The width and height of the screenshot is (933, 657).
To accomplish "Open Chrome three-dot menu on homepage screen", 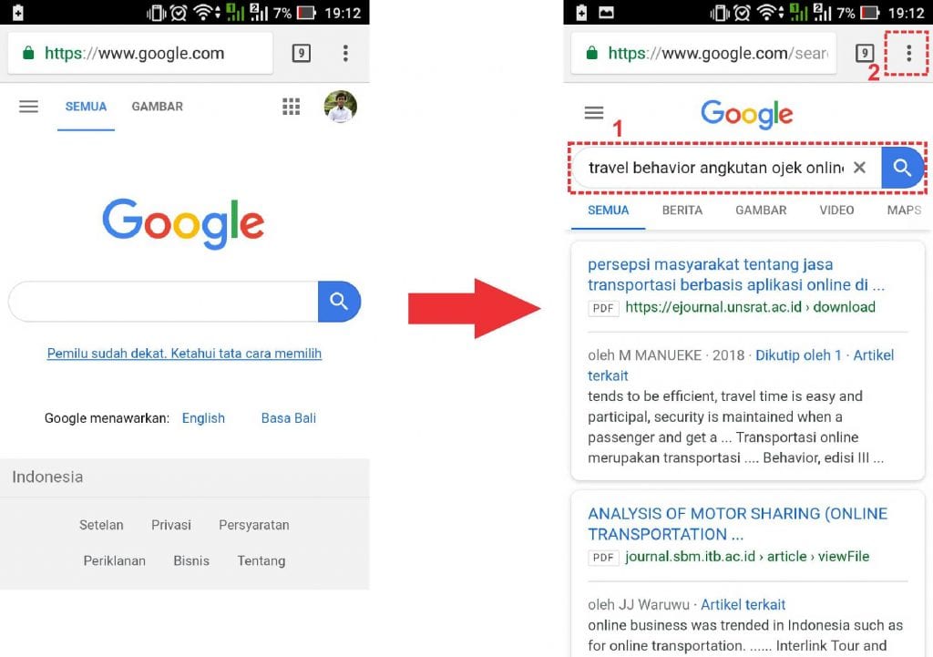I will coord(345,54).
